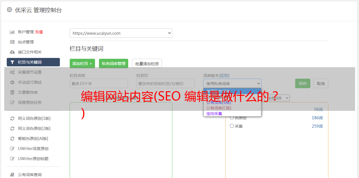Click the play icon of 手动运行测试
Image resolution: width=359 pixels, height=178 pixels.
pos(12,82)
